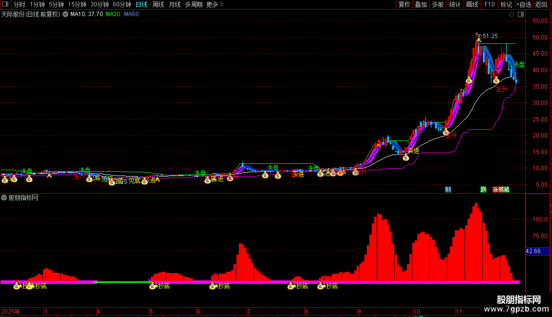Image resolution: width=552 pixels, height=317 pixels.
Task: Expand the main chart indicator dropdown arrow
Action: [x=65, y=14]
